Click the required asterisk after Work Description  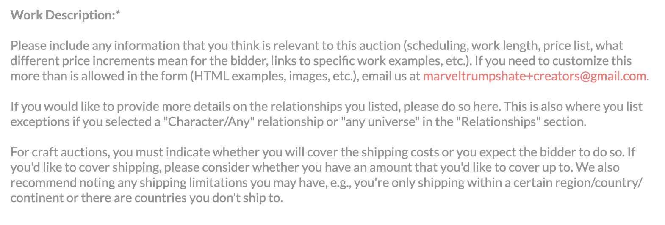[118, 14]
